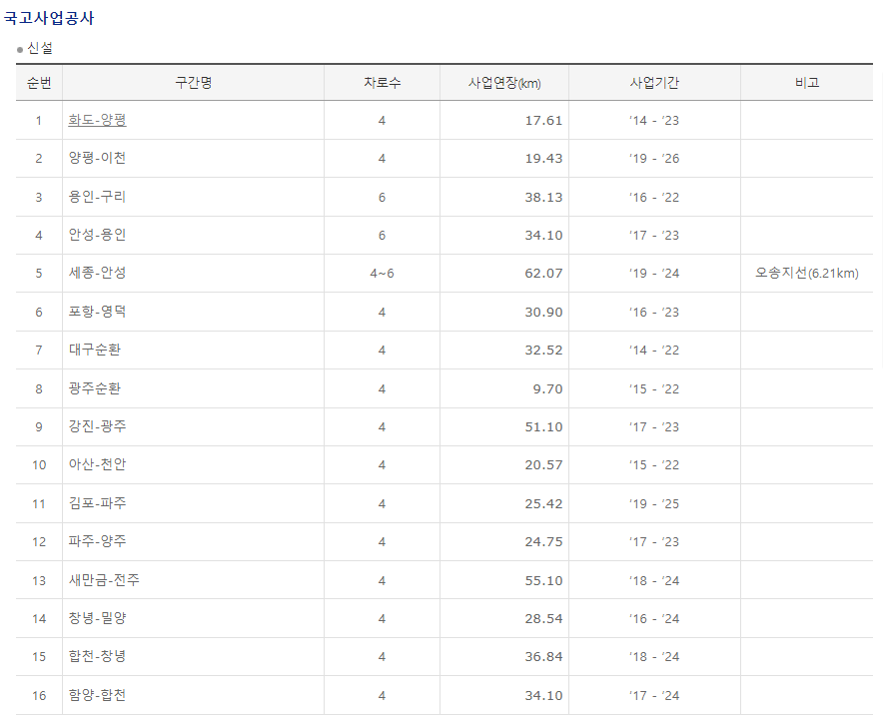883x722 pixels.
Task: Select the 합천-창녕 section name
Action: click(98, 656)
